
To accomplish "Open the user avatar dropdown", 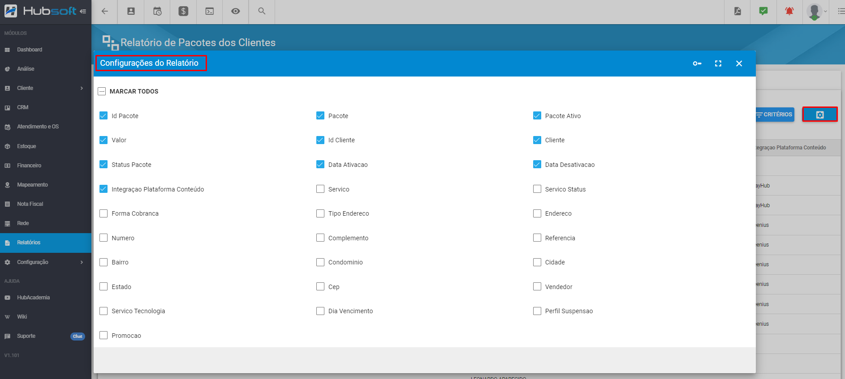I will pyautogui.click(x=816, y=12).
